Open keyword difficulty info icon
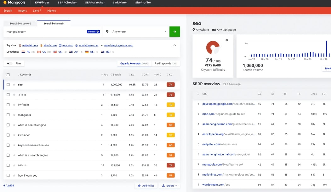 click(x=227, y=40)
